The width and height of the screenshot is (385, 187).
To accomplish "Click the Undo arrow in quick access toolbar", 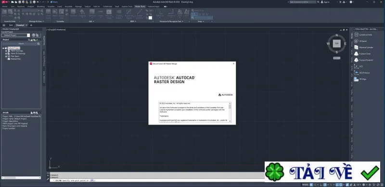I will pos(38,2).
